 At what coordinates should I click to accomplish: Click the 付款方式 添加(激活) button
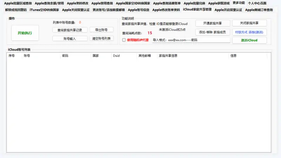249,32
